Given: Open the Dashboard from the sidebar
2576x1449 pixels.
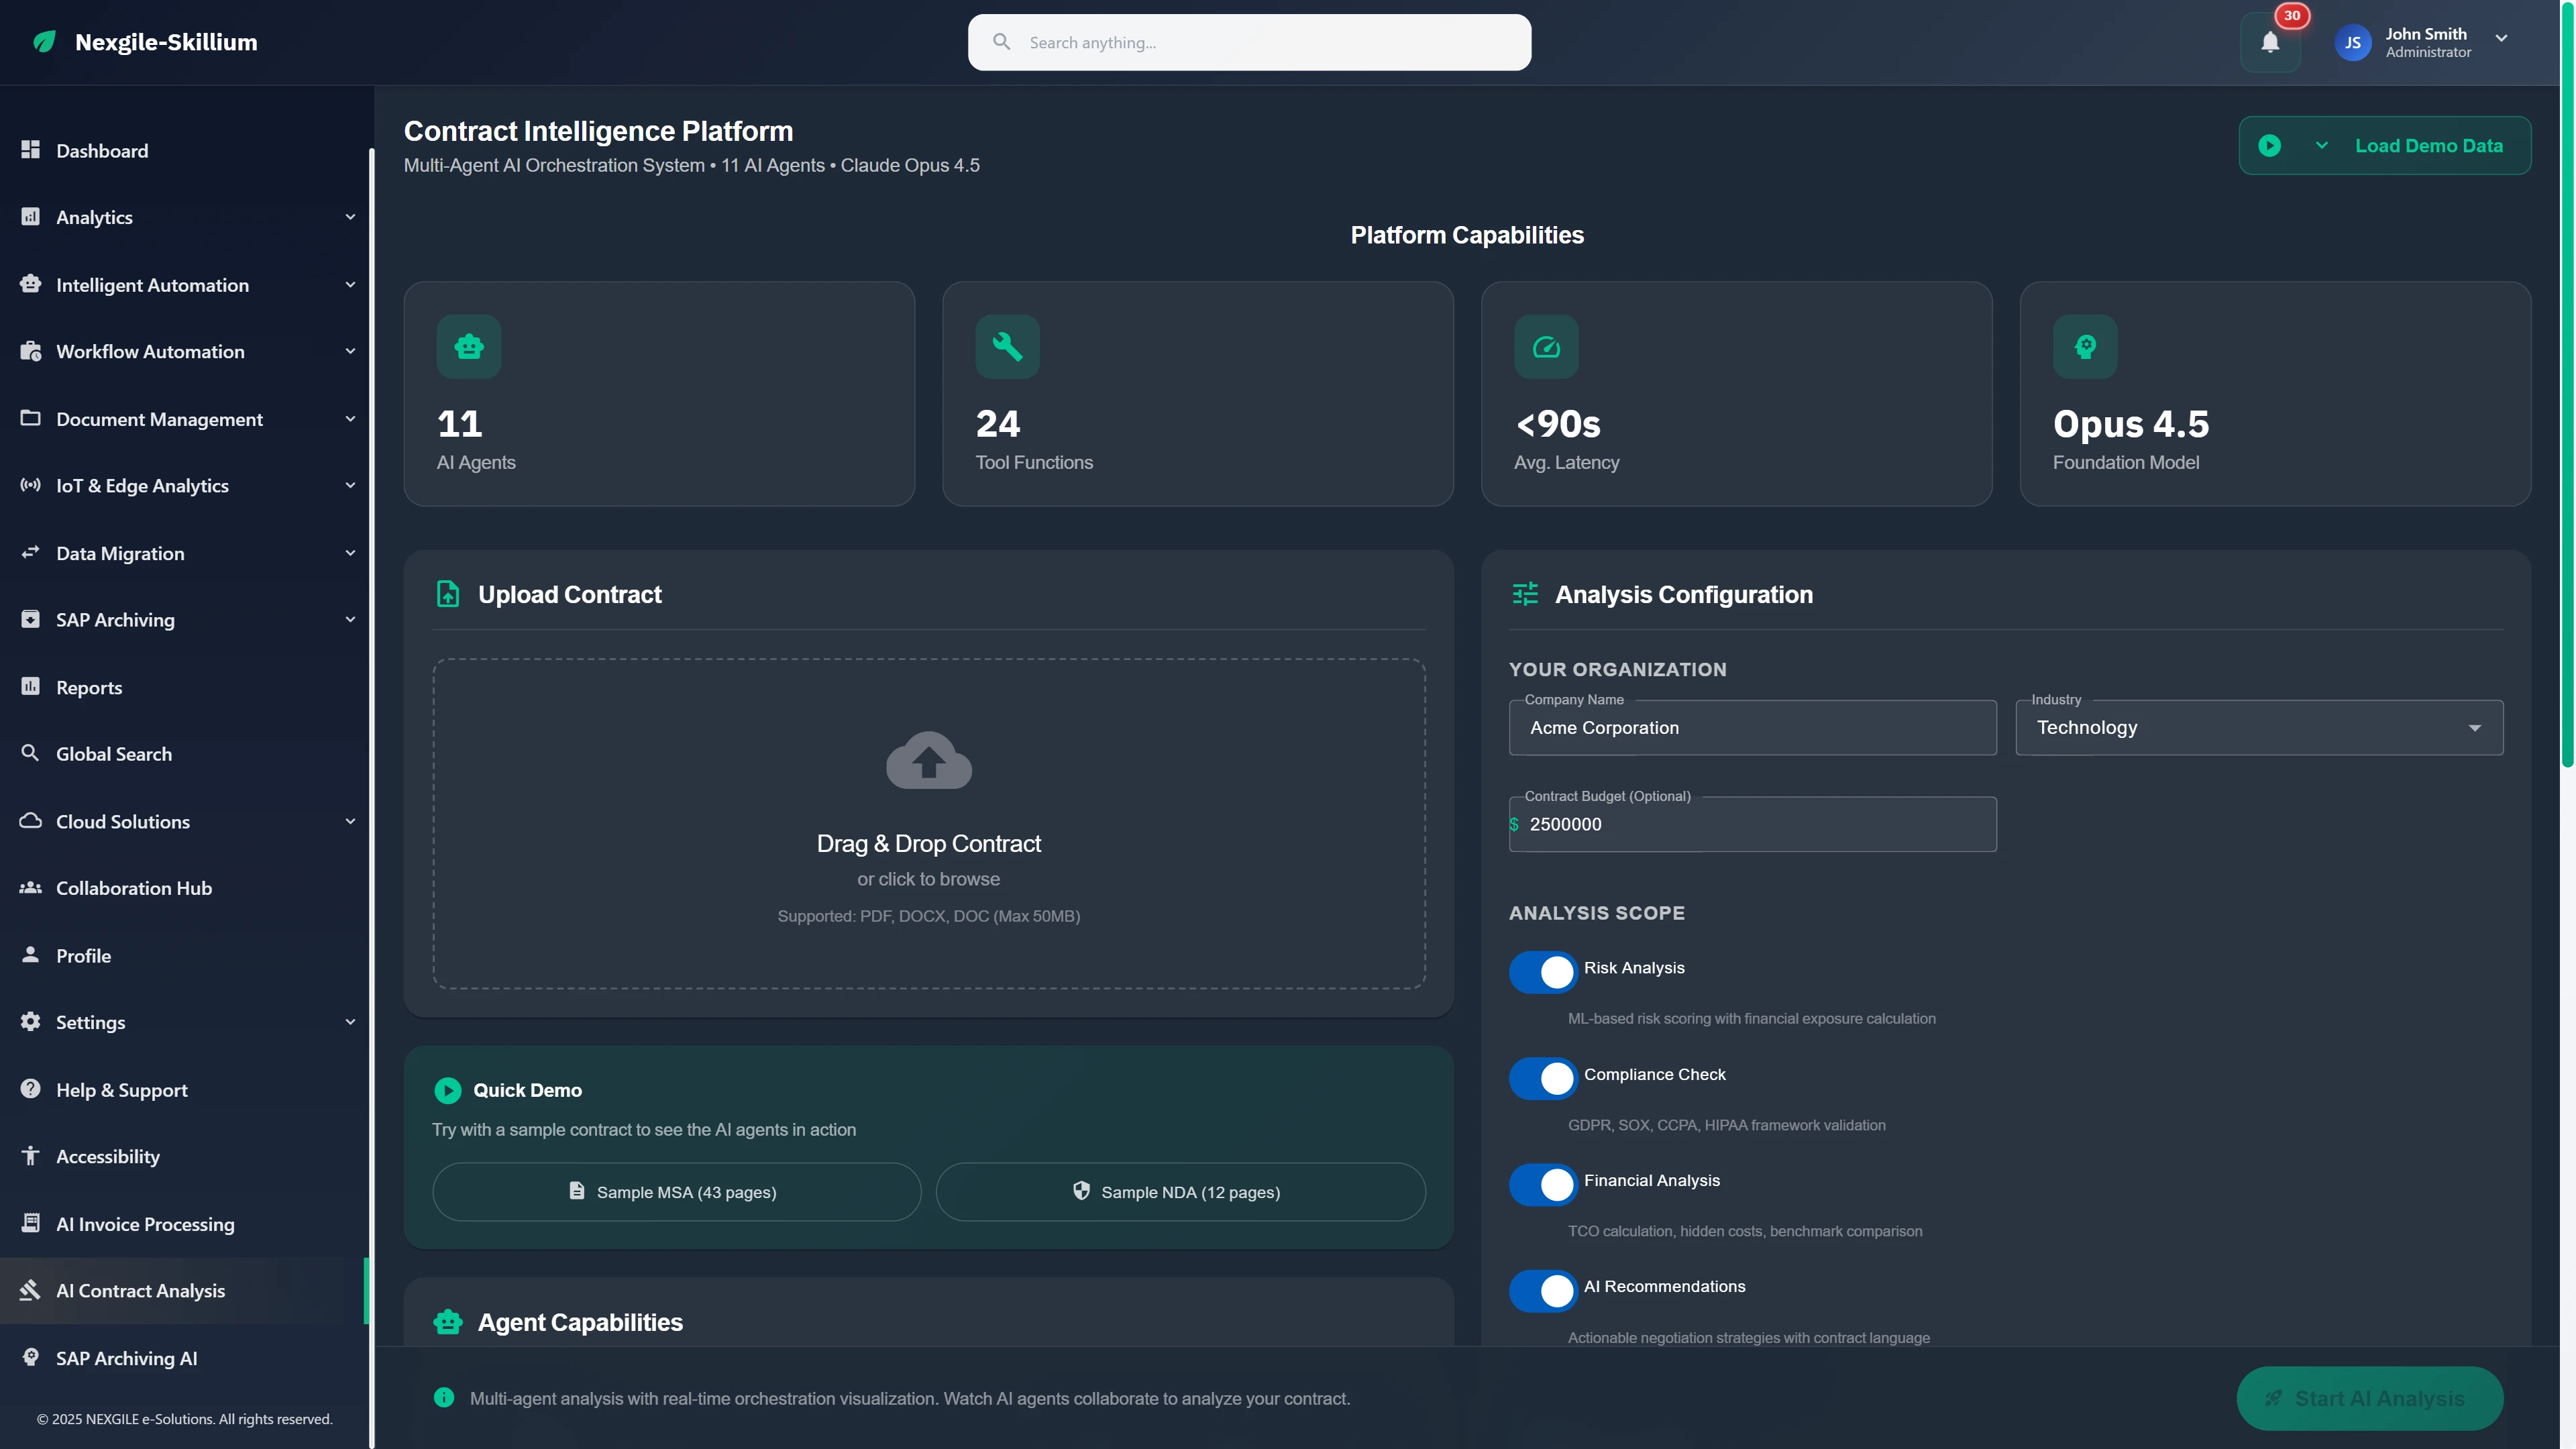Looking at the screenshot, I should (101, 151).
